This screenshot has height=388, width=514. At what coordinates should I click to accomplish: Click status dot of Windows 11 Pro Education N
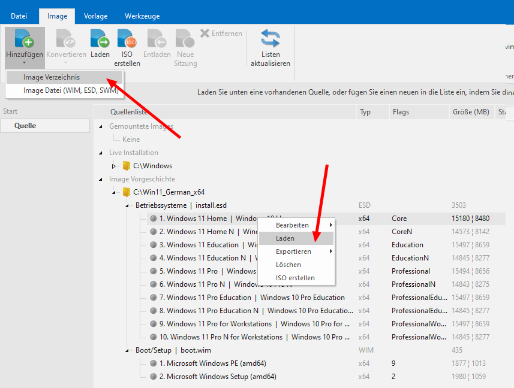pos(153,311)
